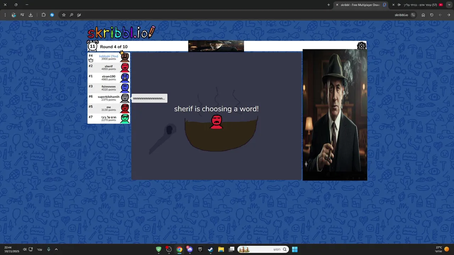Click superbibihamlh's chat speech bubble
Viewport: 454px width, 255px height.
[x=149, y=98]
